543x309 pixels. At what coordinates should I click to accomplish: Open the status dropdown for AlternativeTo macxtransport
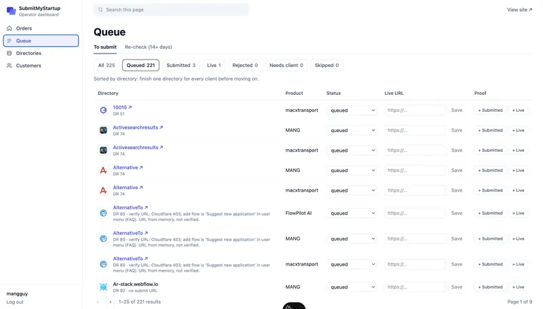(352, 264)
